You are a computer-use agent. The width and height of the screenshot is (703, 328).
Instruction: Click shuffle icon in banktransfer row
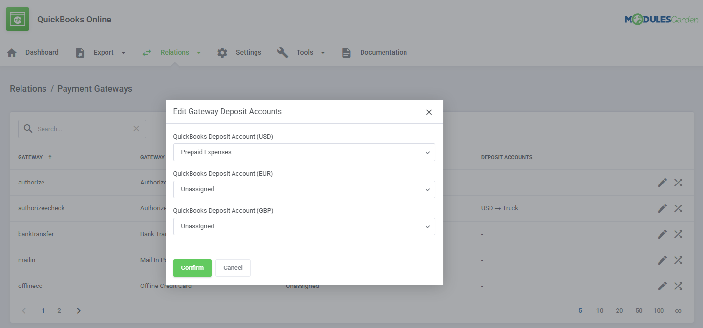tap(678, 234)
